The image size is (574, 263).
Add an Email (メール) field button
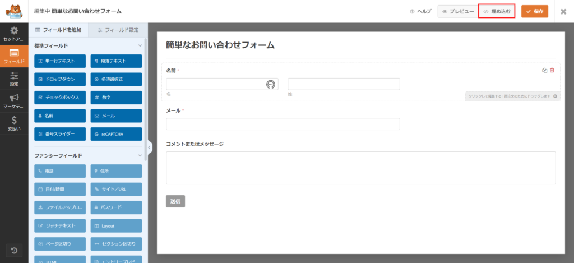point(116,116)
